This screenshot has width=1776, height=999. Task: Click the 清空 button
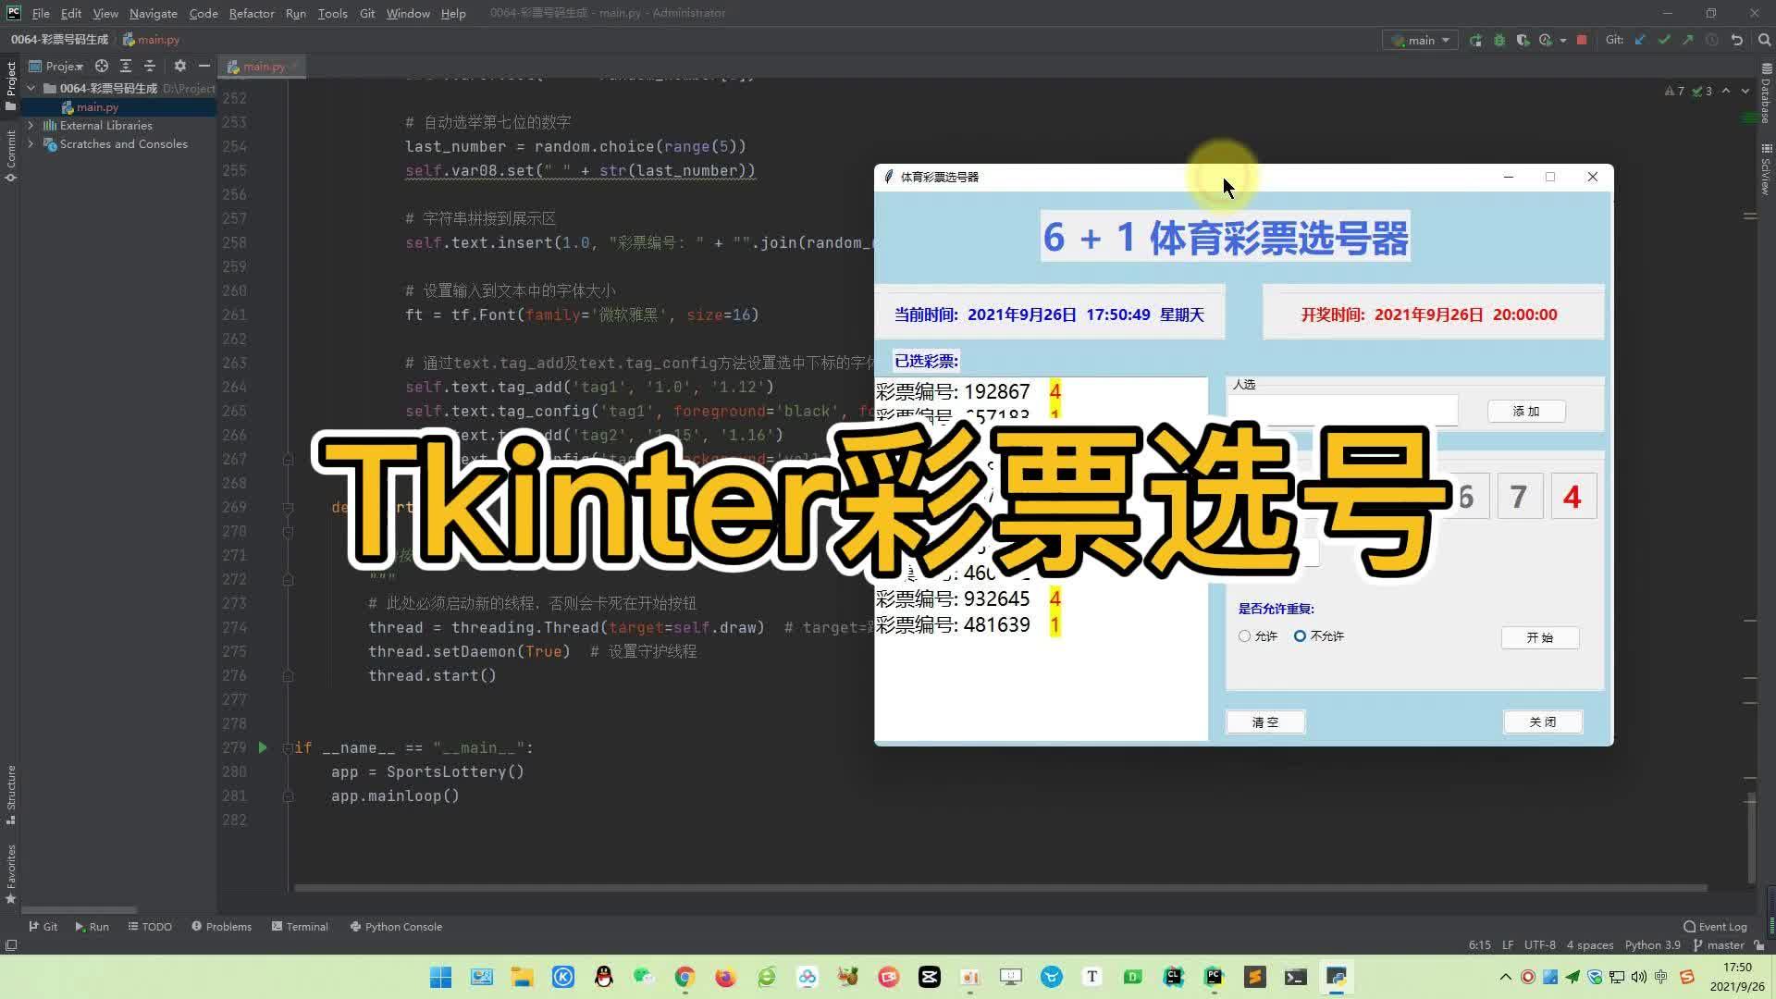coord(1264,721)
